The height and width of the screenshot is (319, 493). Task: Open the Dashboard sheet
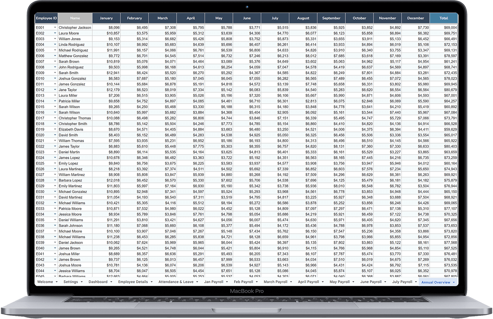[98, 282]
